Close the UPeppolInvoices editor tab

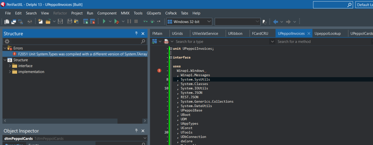click(x=309, y=33)
